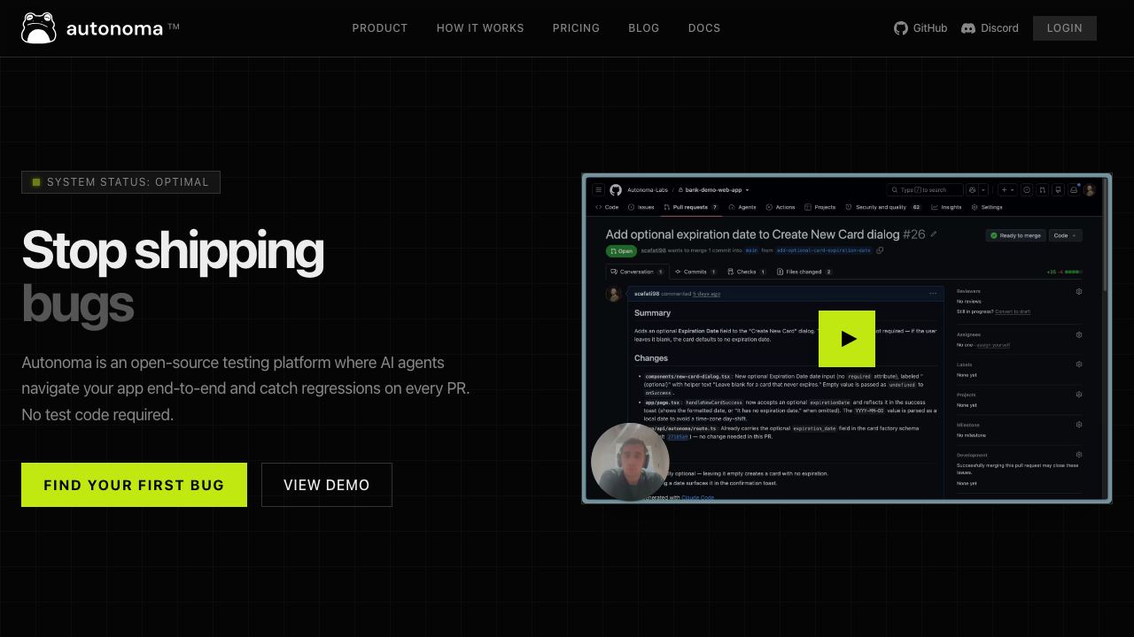Viewport: 1134px width, 637px height.
Task: Visit the BLOG page
Action: coord(644,28)
